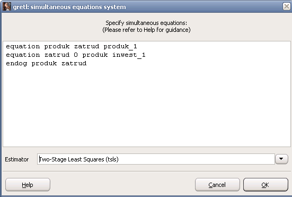
Task: Click zatrud on the endog line
Action: (74, 63)
